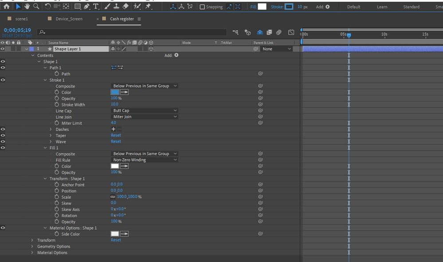This screenshot has height=262, width=443.
Task: Toggle the Draft 3D icon
Action: (247, 32)
